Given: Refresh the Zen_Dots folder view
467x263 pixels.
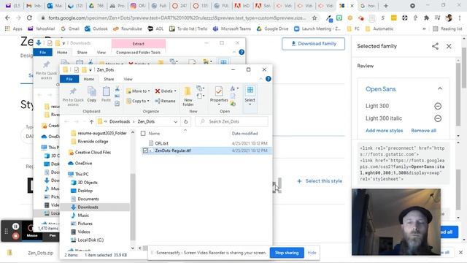Looking at the screenshot, I should (186, 122).
